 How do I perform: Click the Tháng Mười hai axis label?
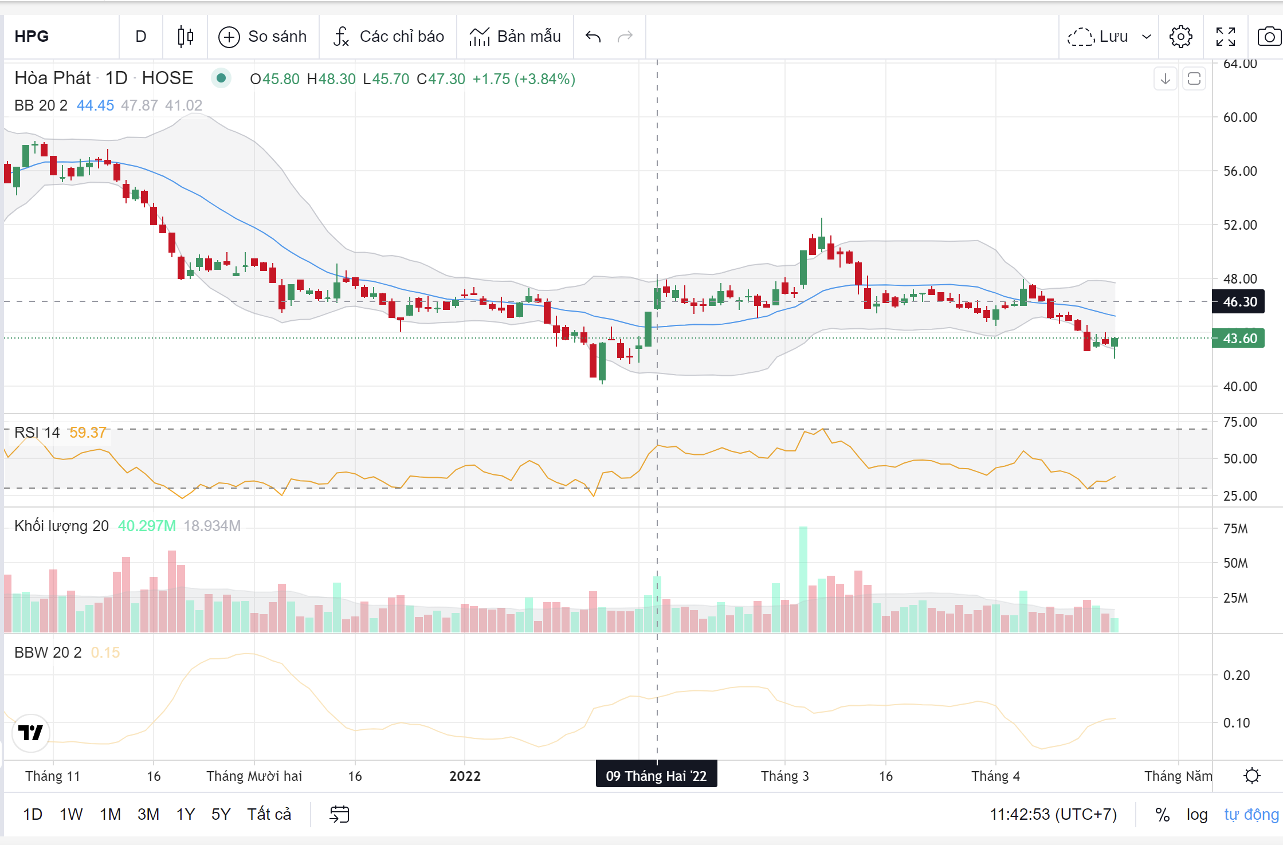[x=254, y=776]
